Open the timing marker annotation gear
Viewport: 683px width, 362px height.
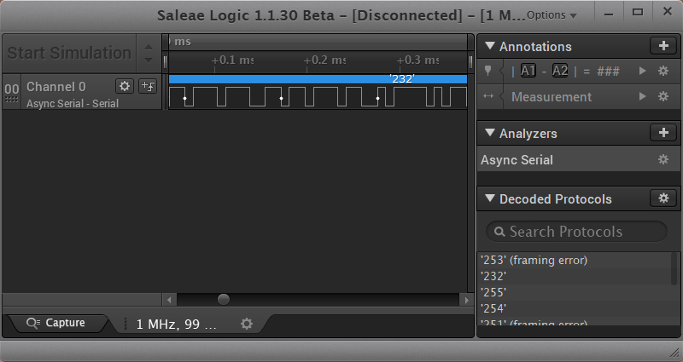point(663,71)
